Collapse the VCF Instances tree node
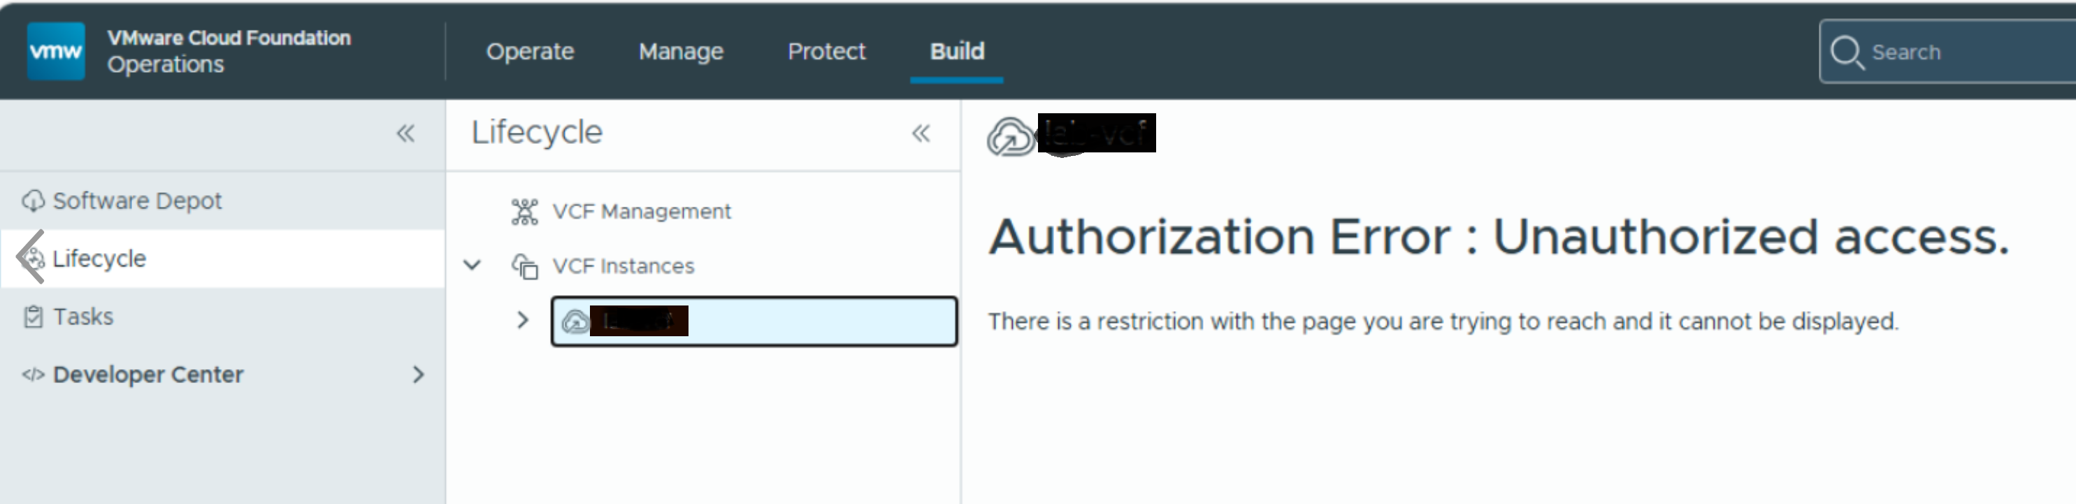 (x=473, y=266)
